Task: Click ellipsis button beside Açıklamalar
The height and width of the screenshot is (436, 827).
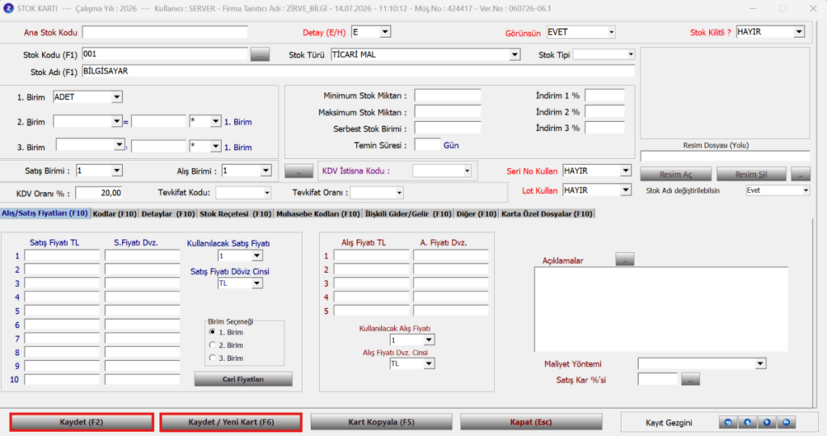Action: click(x=624, y=260)
